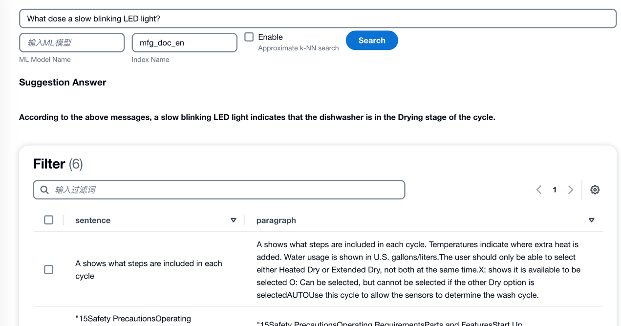Click the Enable checkbox label

[270, 37]
